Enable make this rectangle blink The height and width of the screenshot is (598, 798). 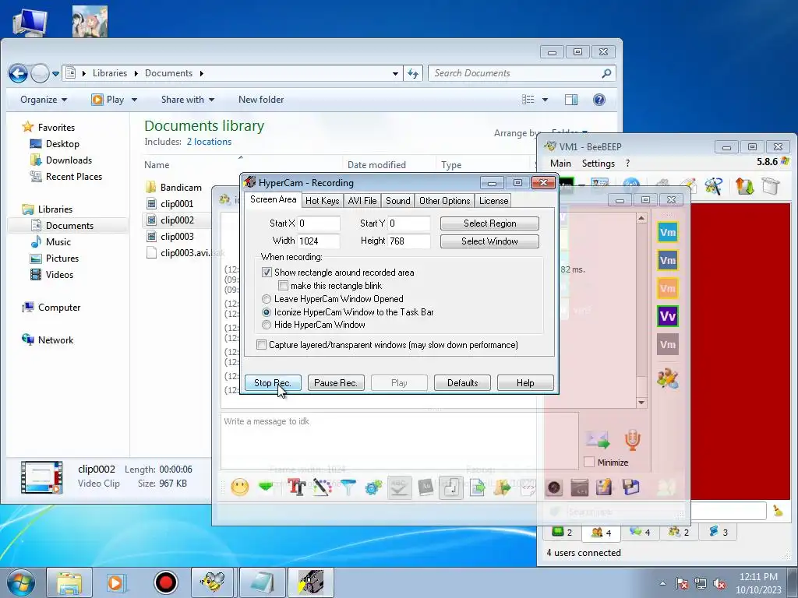tap(284, 286)
